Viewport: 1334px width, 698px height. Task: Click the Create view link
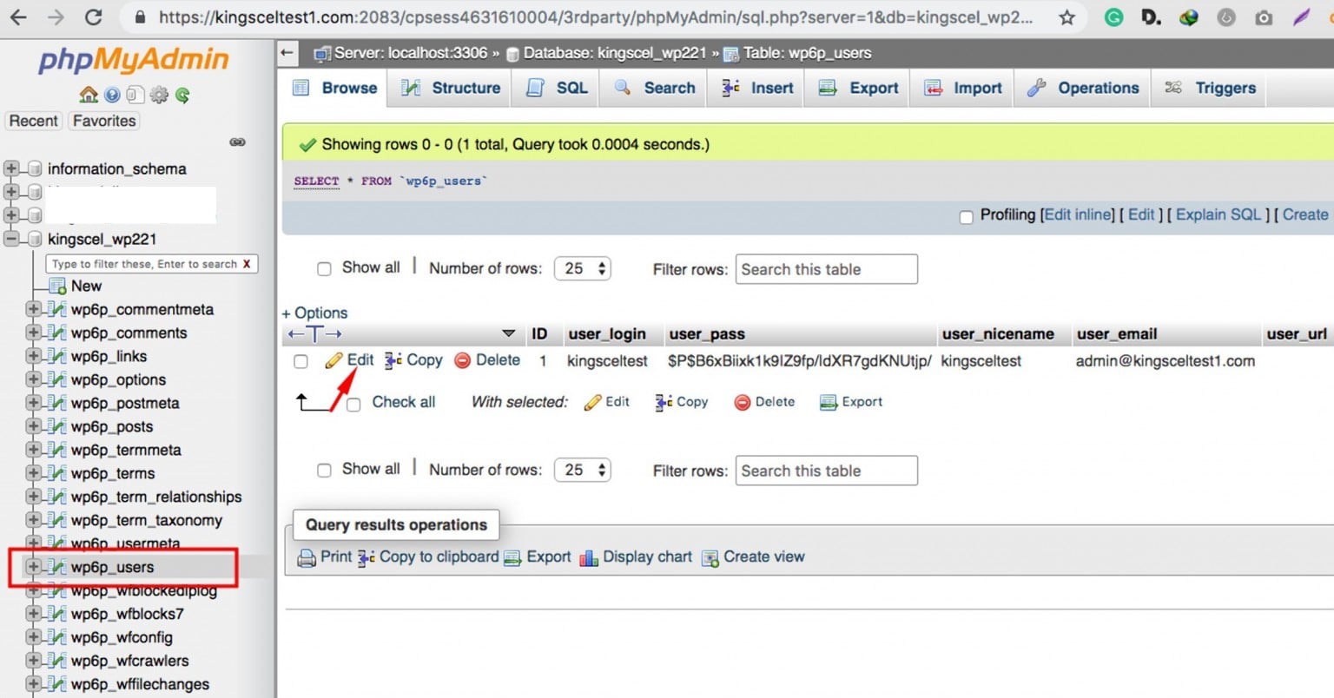coord(763,557)
